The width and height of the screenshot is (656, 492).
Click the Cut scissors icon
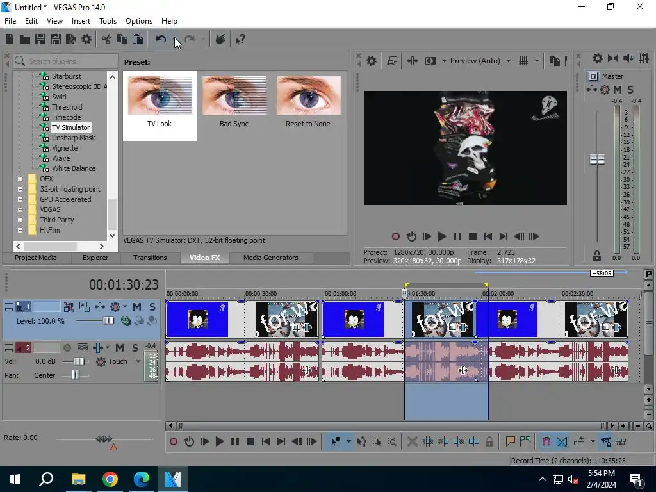coord(107,39)
